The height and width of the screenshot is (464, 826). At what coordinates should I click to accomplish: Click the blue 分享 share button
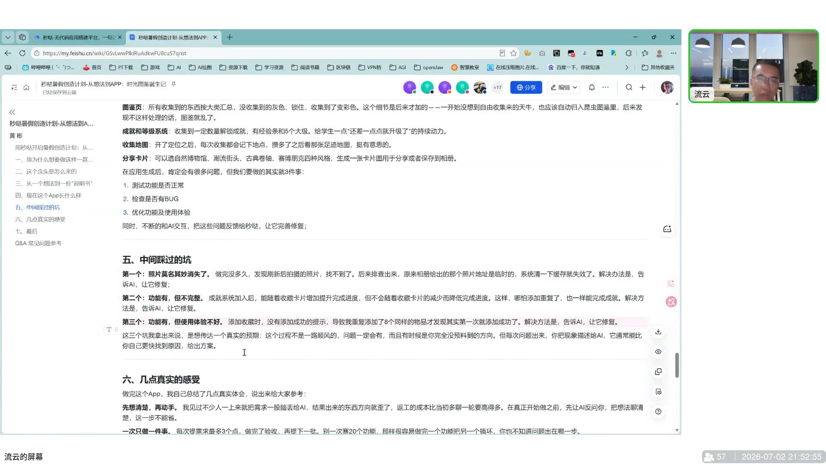(526, 87)
